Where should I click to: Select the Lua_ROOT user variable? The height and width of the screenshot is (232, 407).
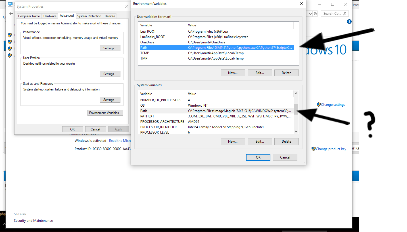[x=216, y=31]
